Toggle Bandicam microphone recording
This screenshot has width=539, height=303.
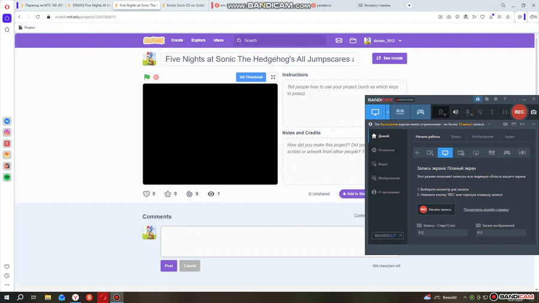(468, 113)
